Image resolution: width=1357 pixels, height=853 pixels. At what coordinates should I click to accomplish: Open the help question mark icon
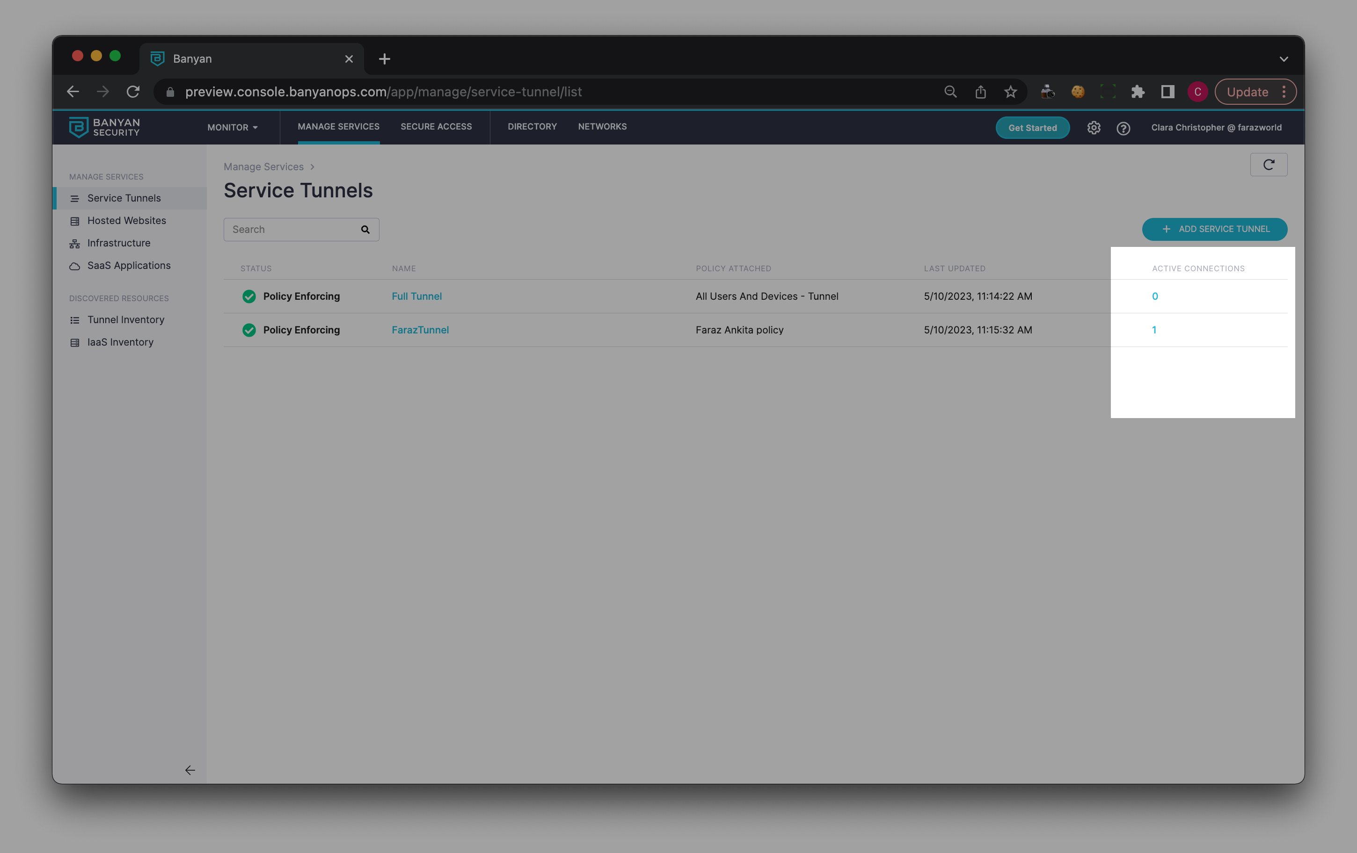[1123, 129]
